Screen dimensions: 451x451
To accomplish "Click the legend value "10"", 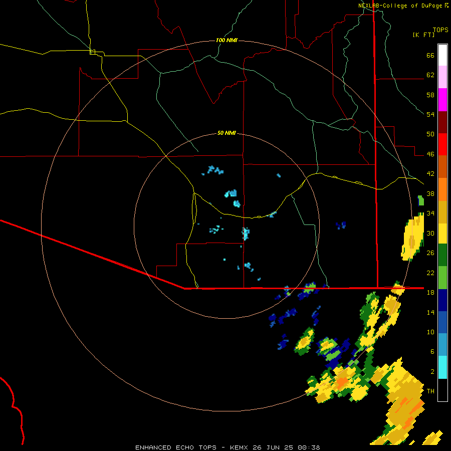I will point(430,332).
